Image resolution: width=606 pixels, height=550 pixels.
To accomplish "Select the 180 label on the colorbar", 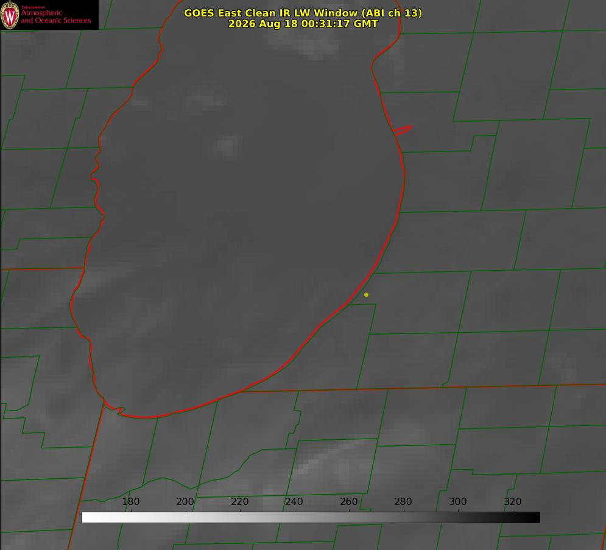I will pyautogui.click(x=130, y=501).
